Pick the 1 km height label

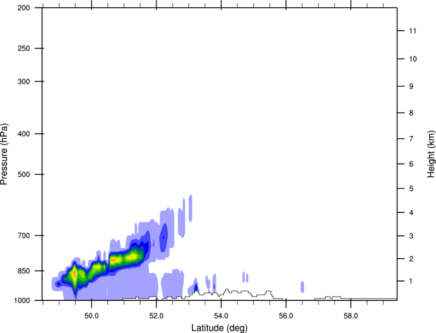(411, 281)
